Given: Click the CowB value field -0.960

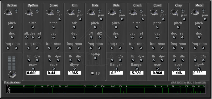Looking at the screenshot, I should pos(158,73).
